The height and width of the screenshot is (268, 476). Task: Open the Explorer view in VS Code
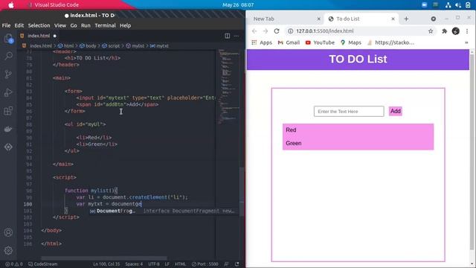8,39
